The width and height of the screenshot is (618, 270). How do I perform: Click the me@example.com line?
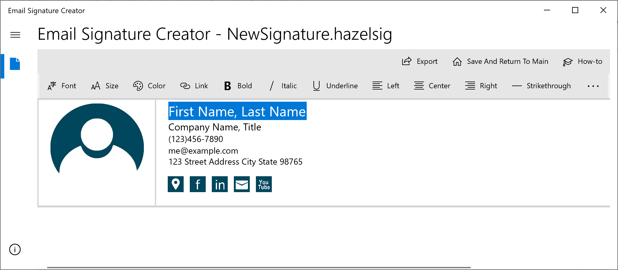coord(203,151)
